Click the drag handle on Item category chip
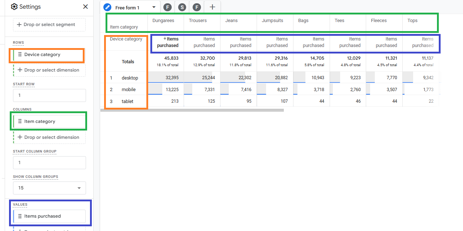 click(x=20, y=121)
